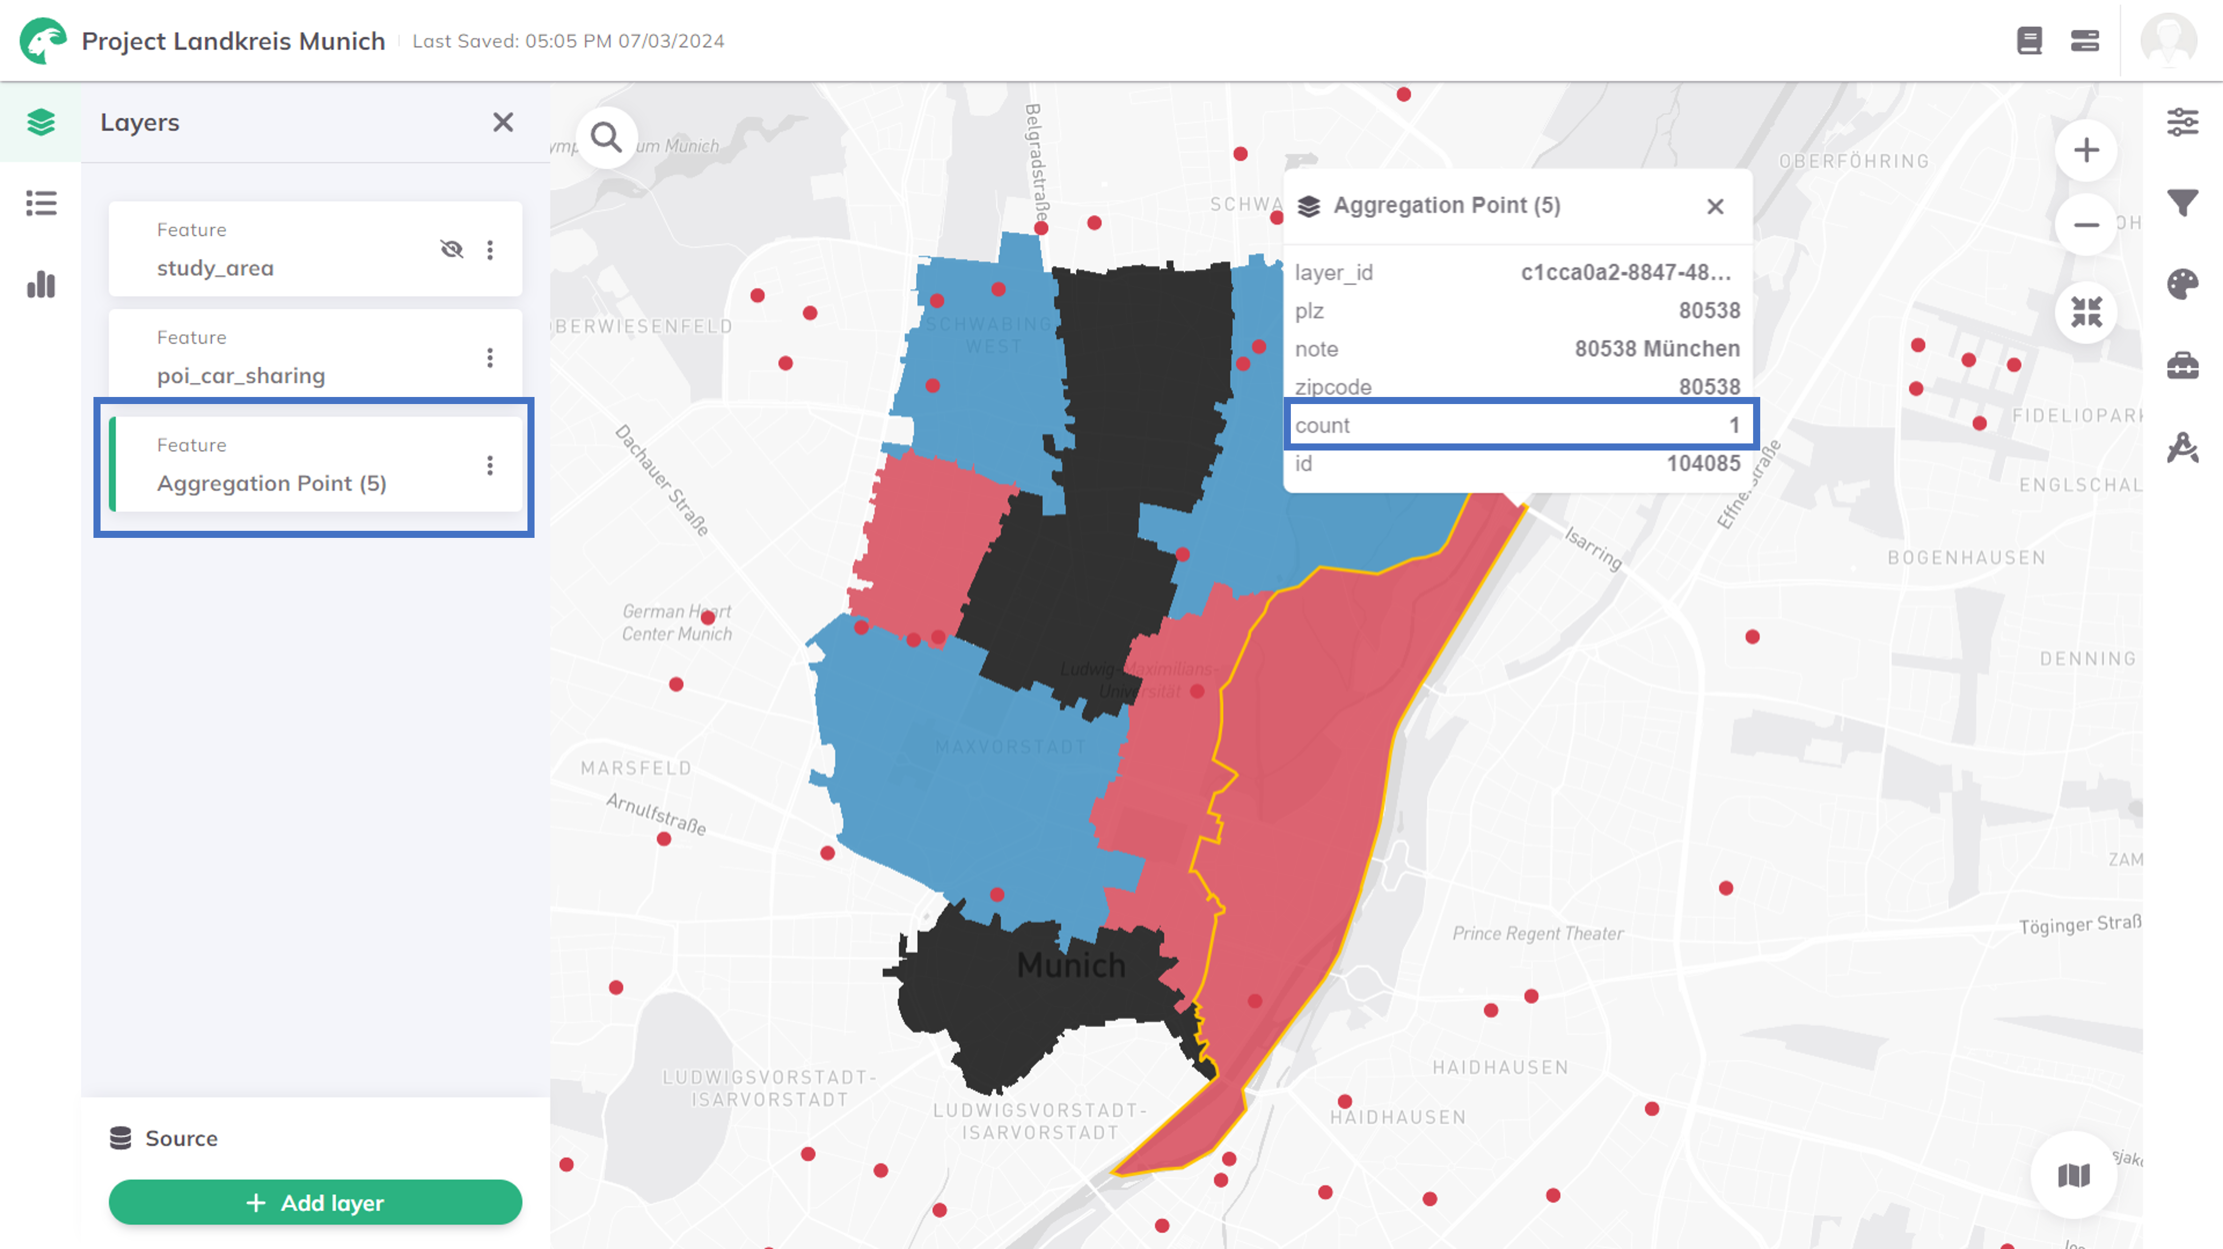2223x1249 pixels.
Task: Click the red point near German Heart Center
Action: (708, 617)
